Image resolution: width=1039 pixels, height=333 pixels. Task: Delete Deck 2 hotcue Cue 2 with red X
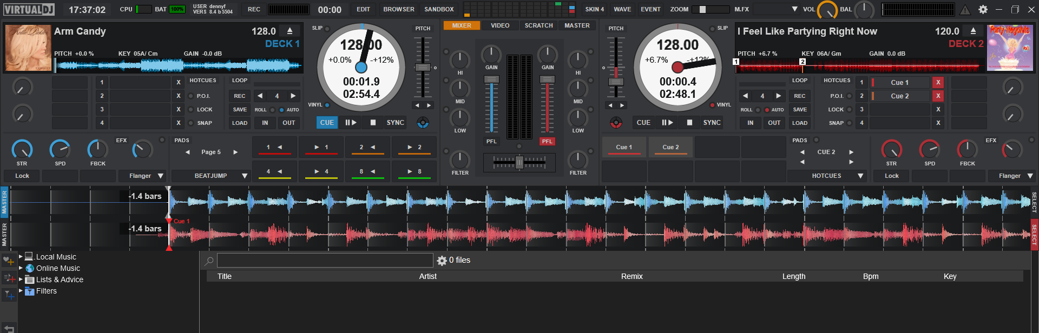[938, 96]
